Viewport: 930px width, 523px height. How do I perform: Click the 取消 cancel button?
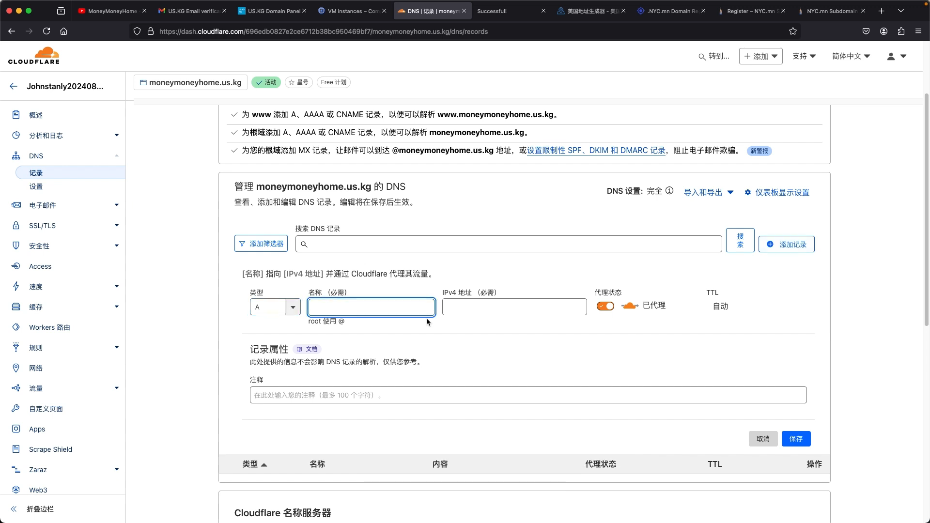pyautogui.click(x=763, y=439)
